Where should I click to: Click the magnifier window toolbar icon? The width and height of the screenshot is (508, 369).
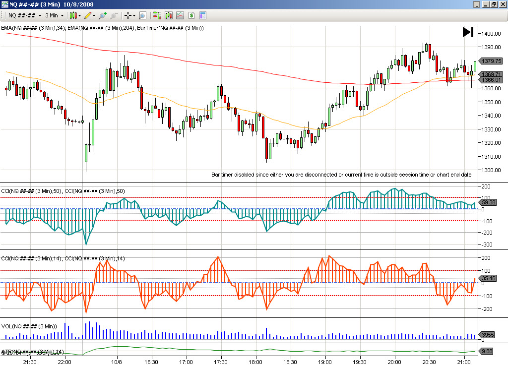click(x=142, y=15)
